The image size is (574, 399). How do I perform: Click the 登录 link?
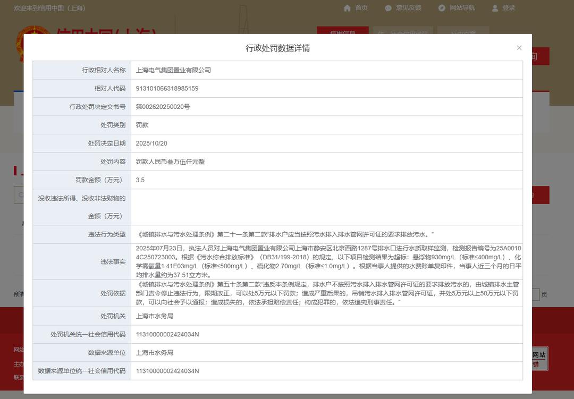tap(509, 8)
